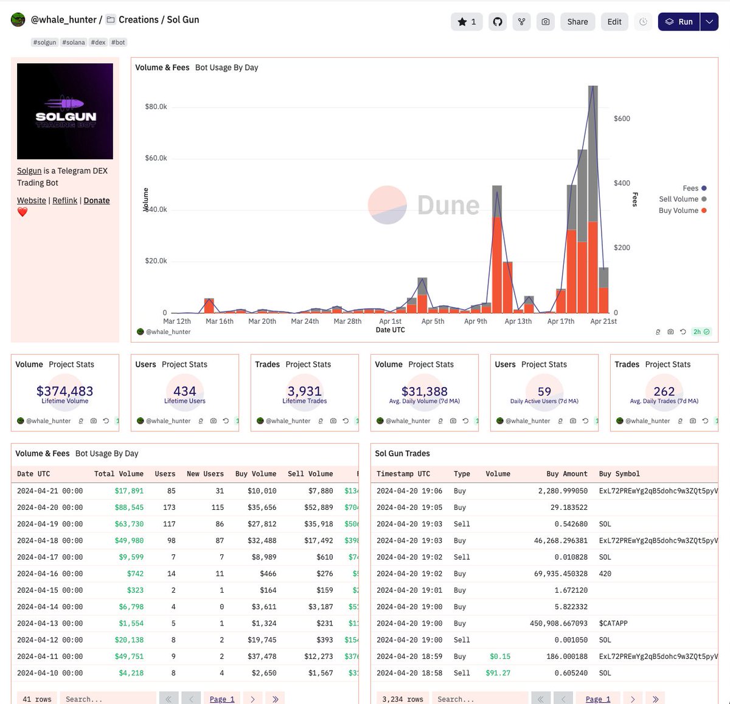This screenshot has height=704, width=730.
Task: Click the $CATAPP buy symbol cell
Action: tap(613, 624)
